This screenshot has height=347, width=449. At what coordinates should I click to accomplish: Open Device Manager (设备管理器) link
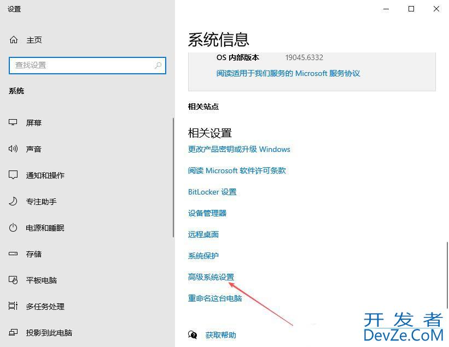(x=207, y=213)
